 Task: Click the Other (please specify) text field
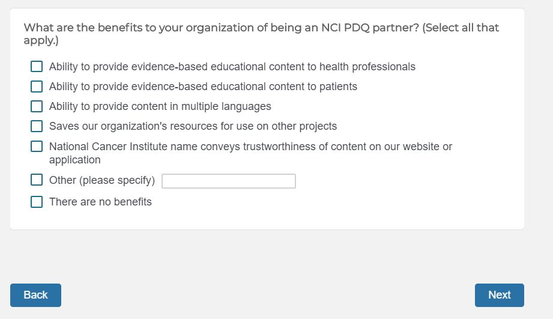(x=229, y=181)
